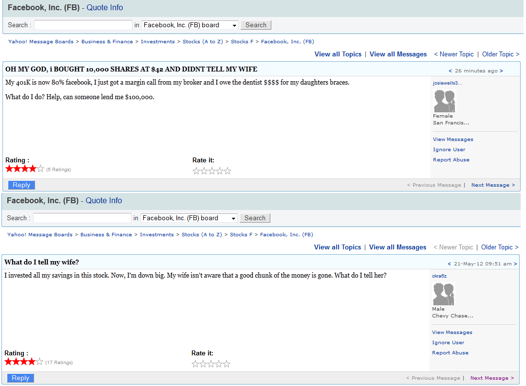Go to Yahoo! Message Boards in top breadcrumb

(x=41, y=41)
